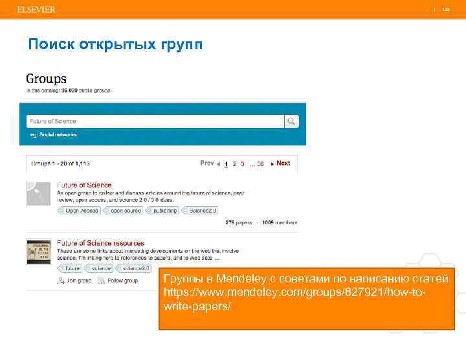
Task: Click the 1009 members count
Action: (280, 222)
